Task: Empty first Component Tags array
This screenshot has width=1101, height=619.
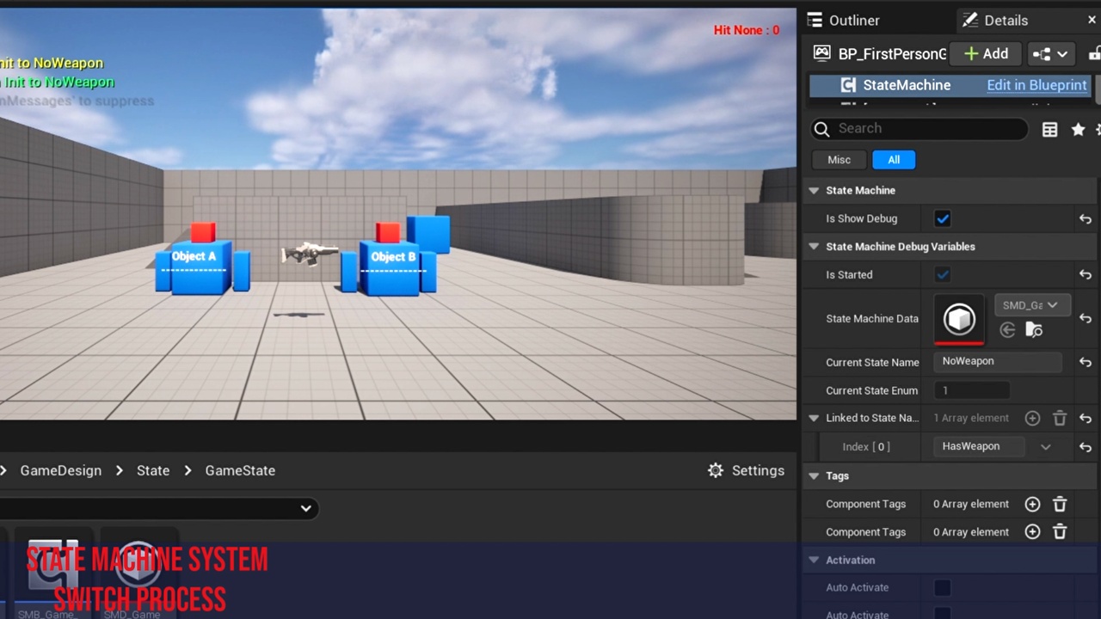Action: click(x=1060, y=505)
